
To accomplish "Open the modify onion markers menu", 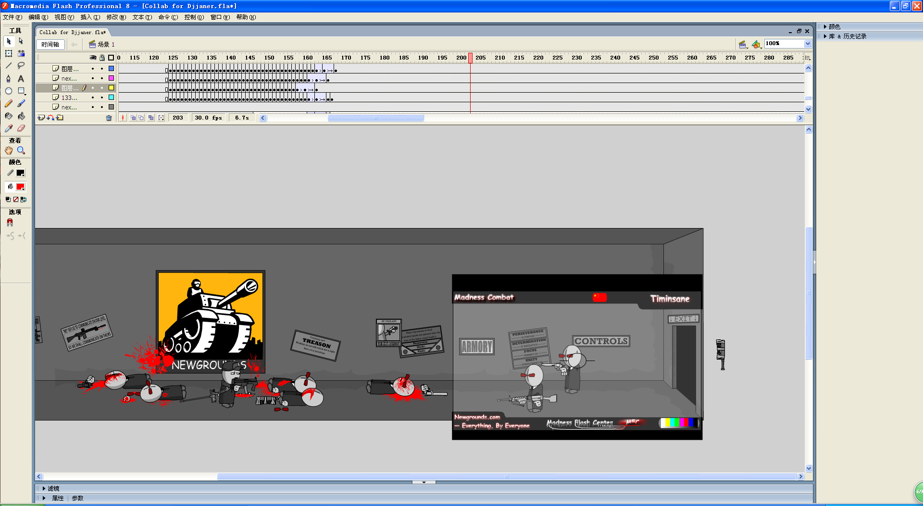I will (161, 118).
